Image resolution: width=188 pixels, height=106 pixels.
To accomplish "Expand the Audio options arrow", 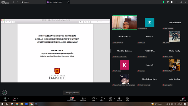I will pos(8,98).
